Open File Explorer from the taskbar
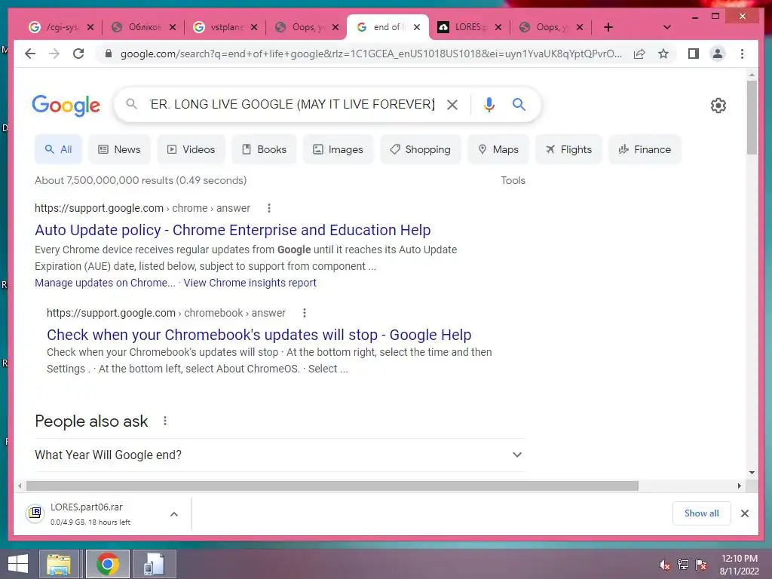772x579 pixels. (x=59, y=564)
